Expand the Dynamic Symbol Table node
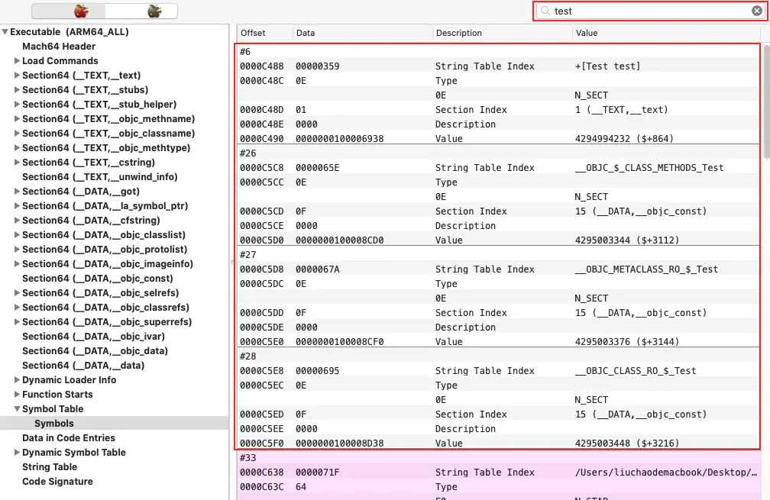Image resolution: width=770 pixels, height=500 pixels. point(17,453)
